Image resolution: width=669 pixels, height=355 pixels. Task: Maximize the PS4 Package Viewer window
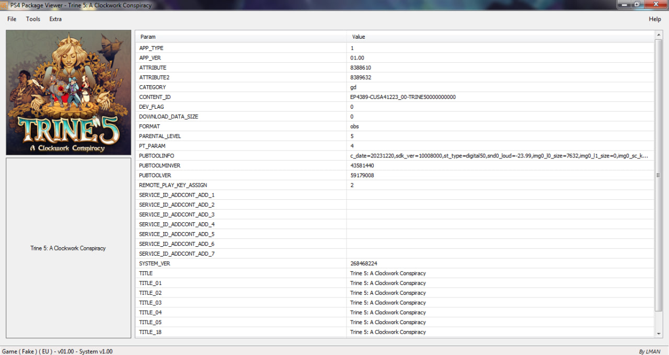(x=637, y=4)
